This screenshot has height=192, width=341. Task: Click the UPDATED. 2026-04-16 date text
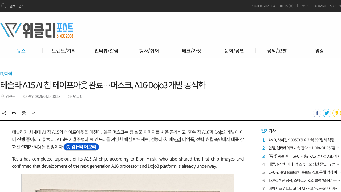(271, 6)
